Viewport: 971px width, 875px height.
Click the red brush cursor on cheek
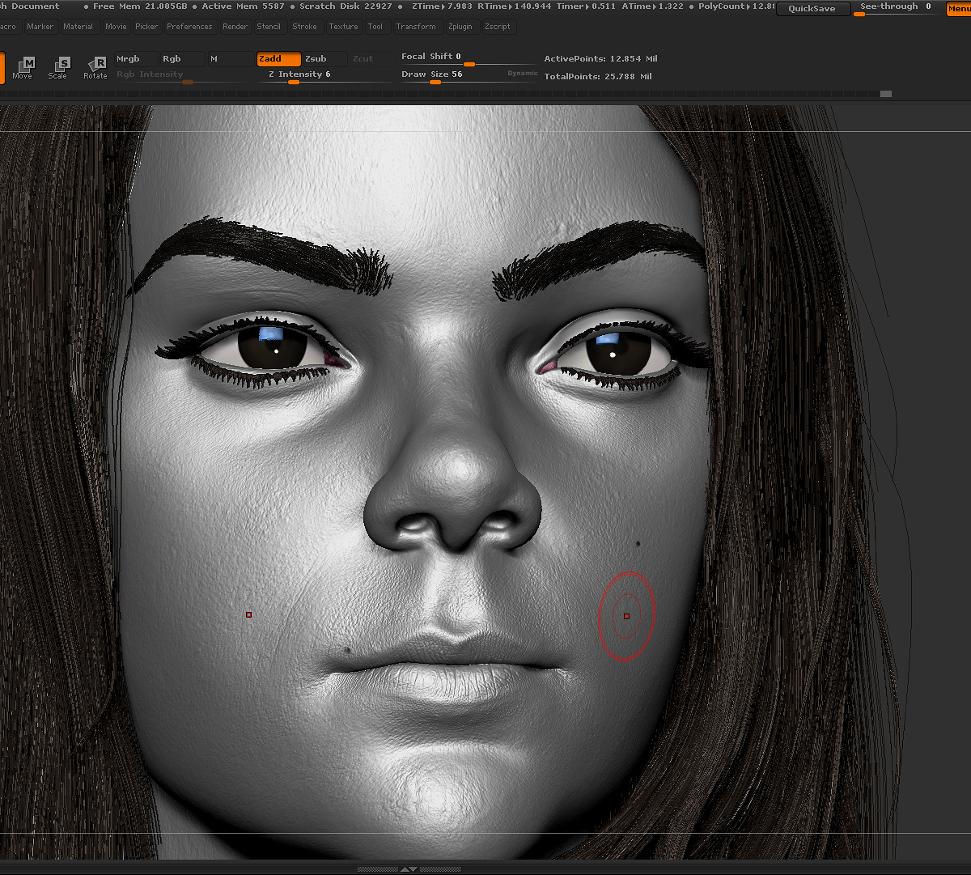[626, 616]
